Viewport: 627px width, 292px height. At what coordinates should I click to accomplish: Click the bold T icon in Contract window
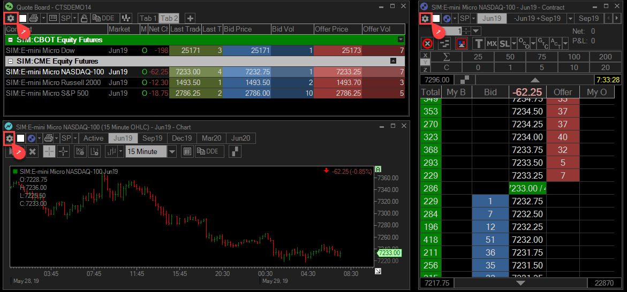pyautogui.click(x=478, y=43)
